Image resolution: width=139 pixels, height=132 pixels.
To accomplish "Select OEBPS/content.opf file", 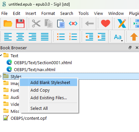I will 25,118.
